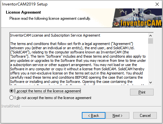Screen dimensions: 163x124
Task: Click the license box scroll up arrow
Action: [x=150, y=36]
